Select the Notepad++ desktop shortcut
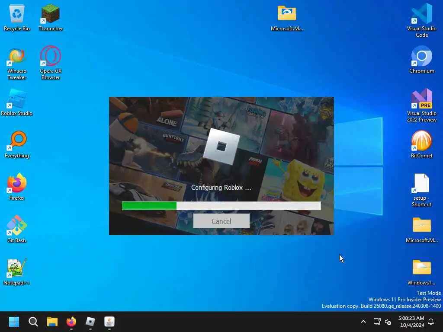443x332 pixels. pos(17,271)
